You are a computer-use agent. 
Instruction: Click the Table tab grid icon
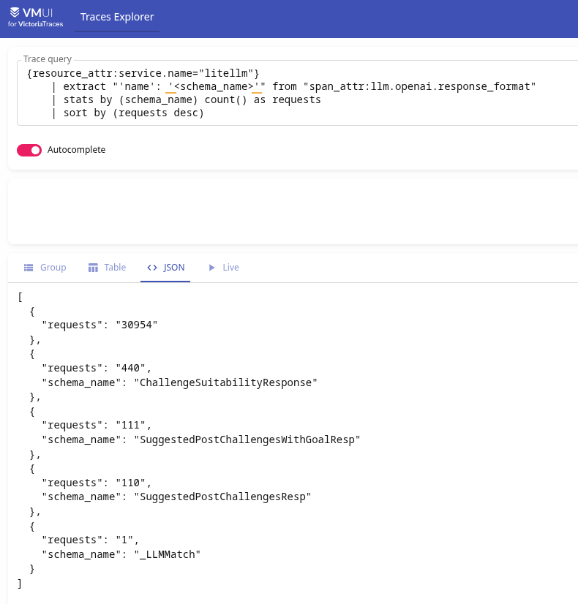(93, 268)
